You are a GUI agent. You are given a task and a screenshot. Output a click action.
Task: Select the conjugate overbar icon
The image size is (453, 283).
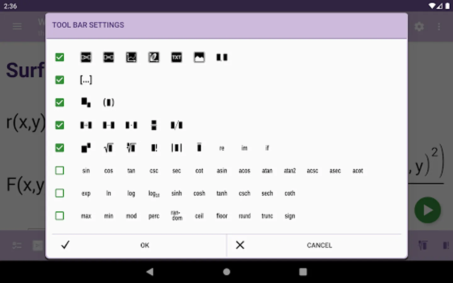[x=199, y=147]
